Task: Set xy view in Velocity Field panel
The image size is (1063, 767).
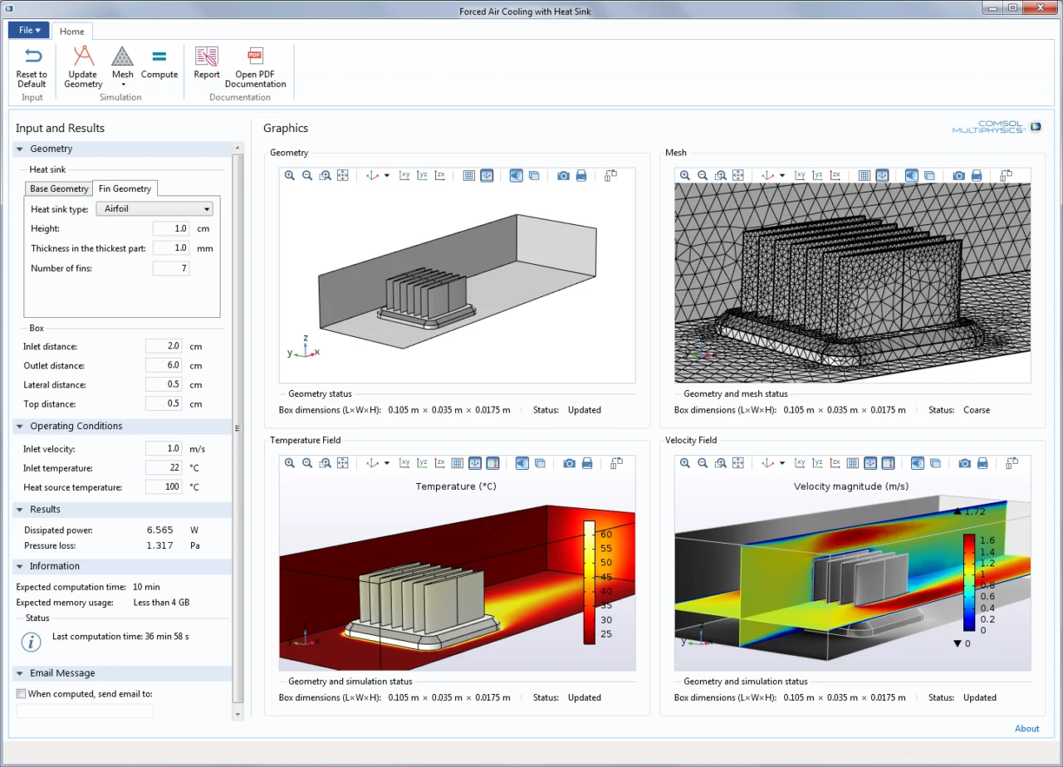Action: tap(800, 463)
